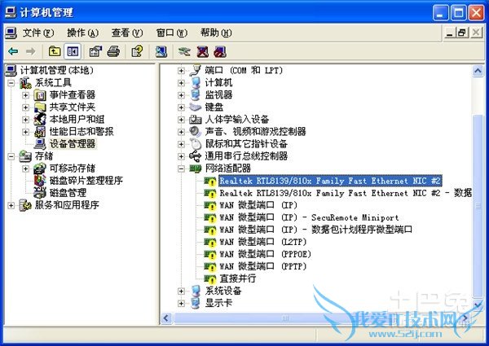Collapse the 网络适配器 network adapters node
The width and height of the screenshot is (489, 346).
(x=181, y=169)
